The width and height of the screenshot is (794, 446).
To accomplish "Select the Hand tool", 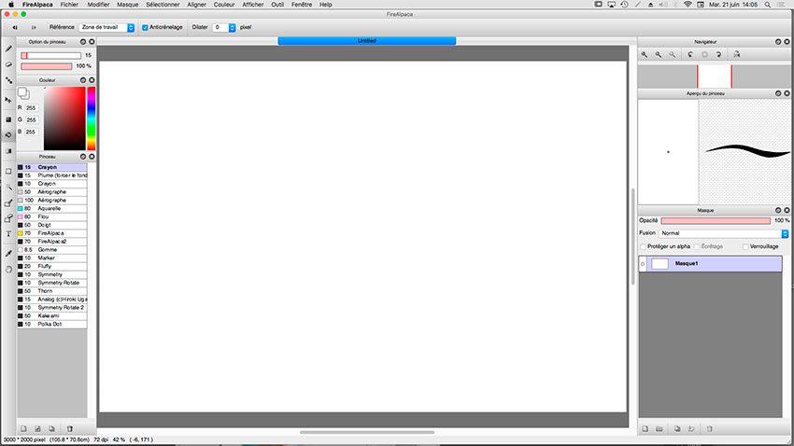I will pyautogui.click(x=8, y=270).
